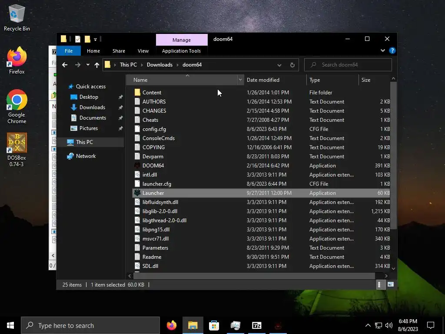
Task: Open the View ribbon tab
Action: click(143, 51)
